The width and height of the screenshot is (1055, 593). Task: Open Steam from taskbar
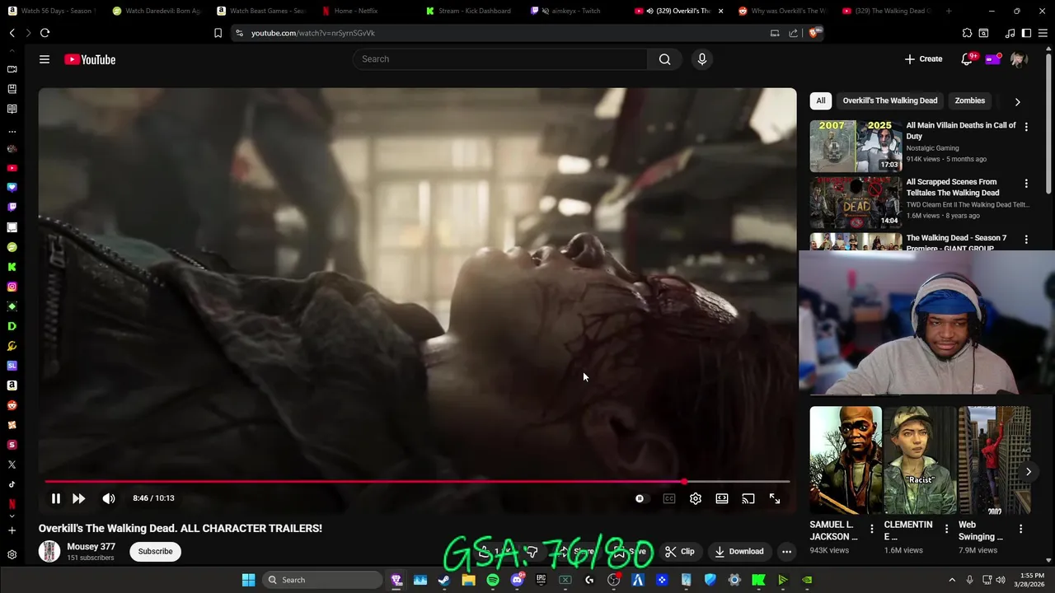[x=444, y=580]
